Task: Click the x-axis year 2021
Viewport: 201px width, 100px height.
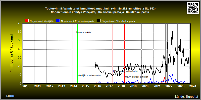Action: coord(157,86)
